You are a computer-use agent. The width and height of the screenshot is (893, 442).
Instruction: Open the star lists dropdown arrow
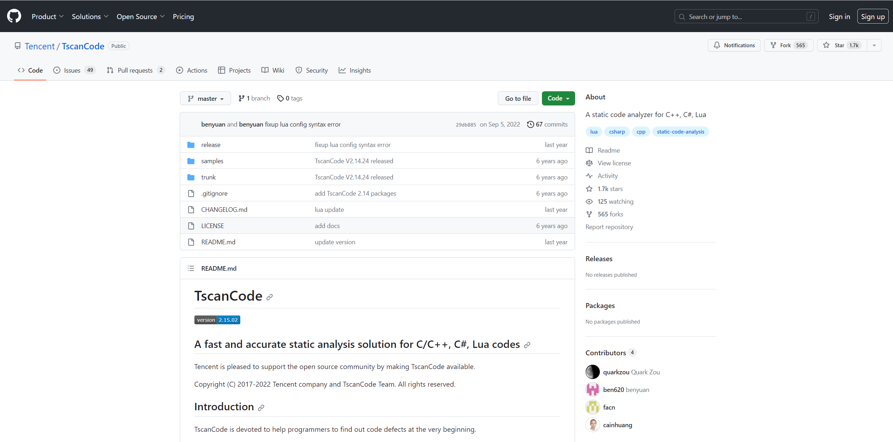874,45
